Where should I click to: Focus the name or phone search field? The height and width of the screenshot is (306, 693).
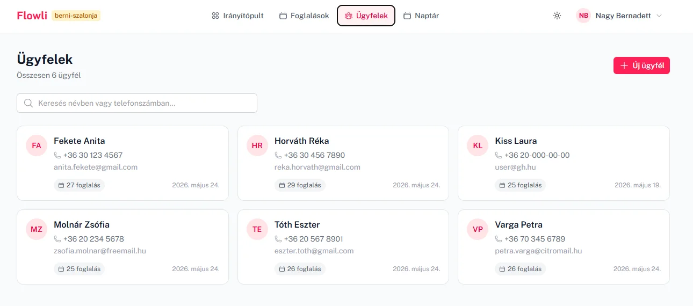(x=137, y=103)
